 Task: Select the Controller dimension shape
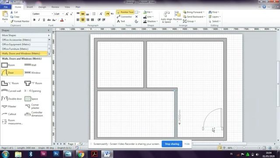click(x=34, y=114)
